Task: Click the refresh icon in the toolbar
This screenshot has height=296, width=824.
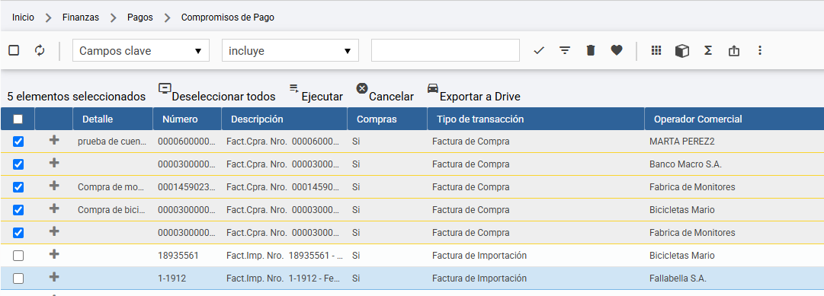Action: click(40, 50)
